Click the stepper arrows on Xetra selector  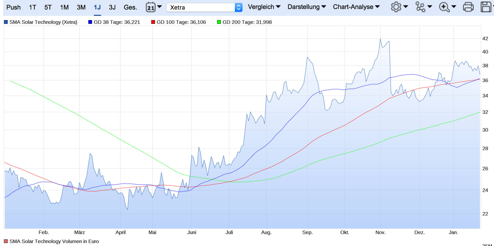point(239,7)
